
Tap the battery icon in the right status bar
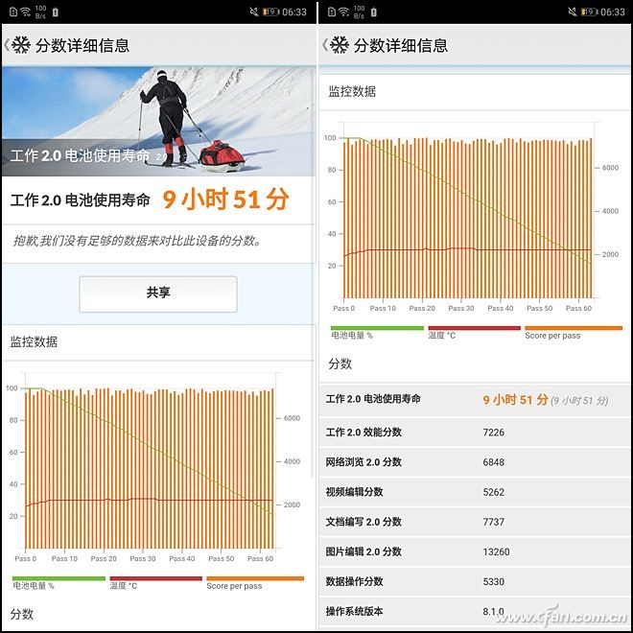pyautogui.click(x=589, y=12)
